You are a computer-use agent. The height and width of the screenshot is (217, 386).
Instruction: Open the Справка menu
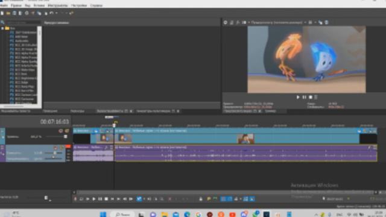coord(96,5)
